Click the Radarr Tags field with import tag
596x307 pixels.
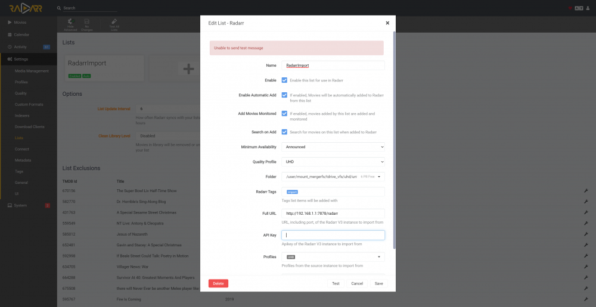tap(333, 192)
